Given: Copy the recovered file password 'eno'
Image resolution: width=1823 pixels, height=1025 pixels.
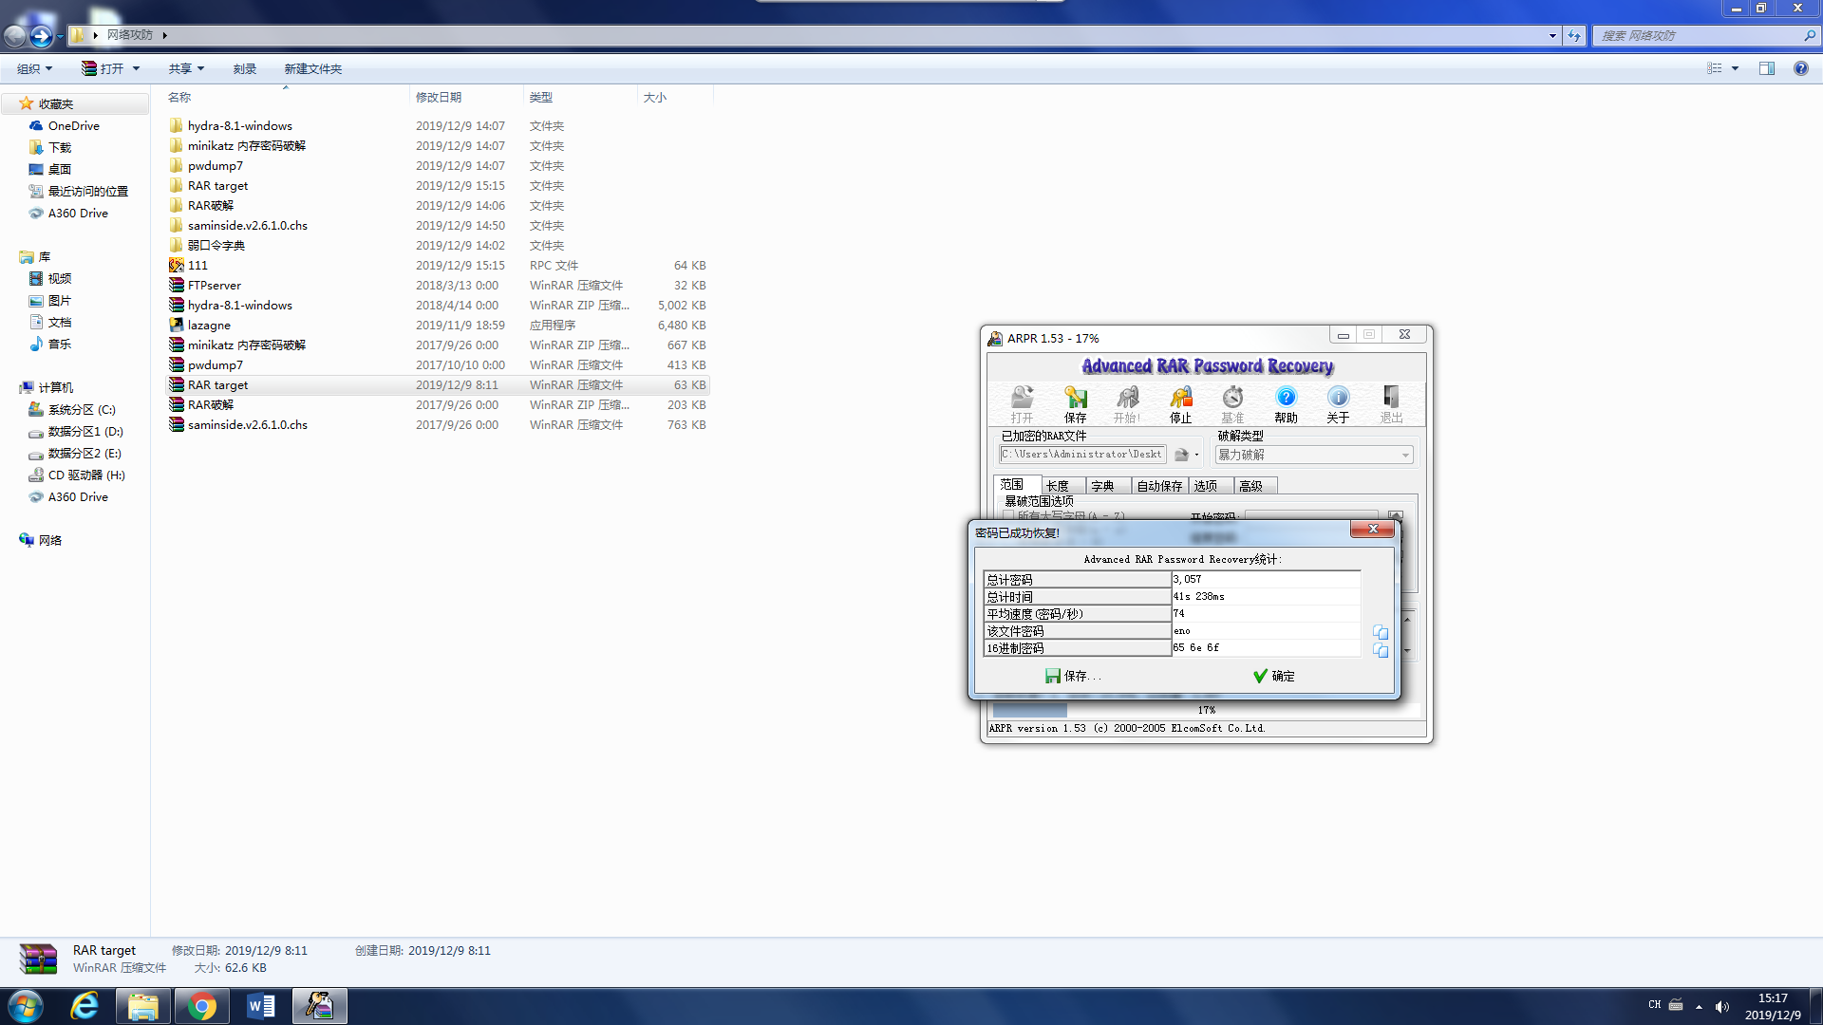Looking at the screenshot, I should (x=1381, y=632).
